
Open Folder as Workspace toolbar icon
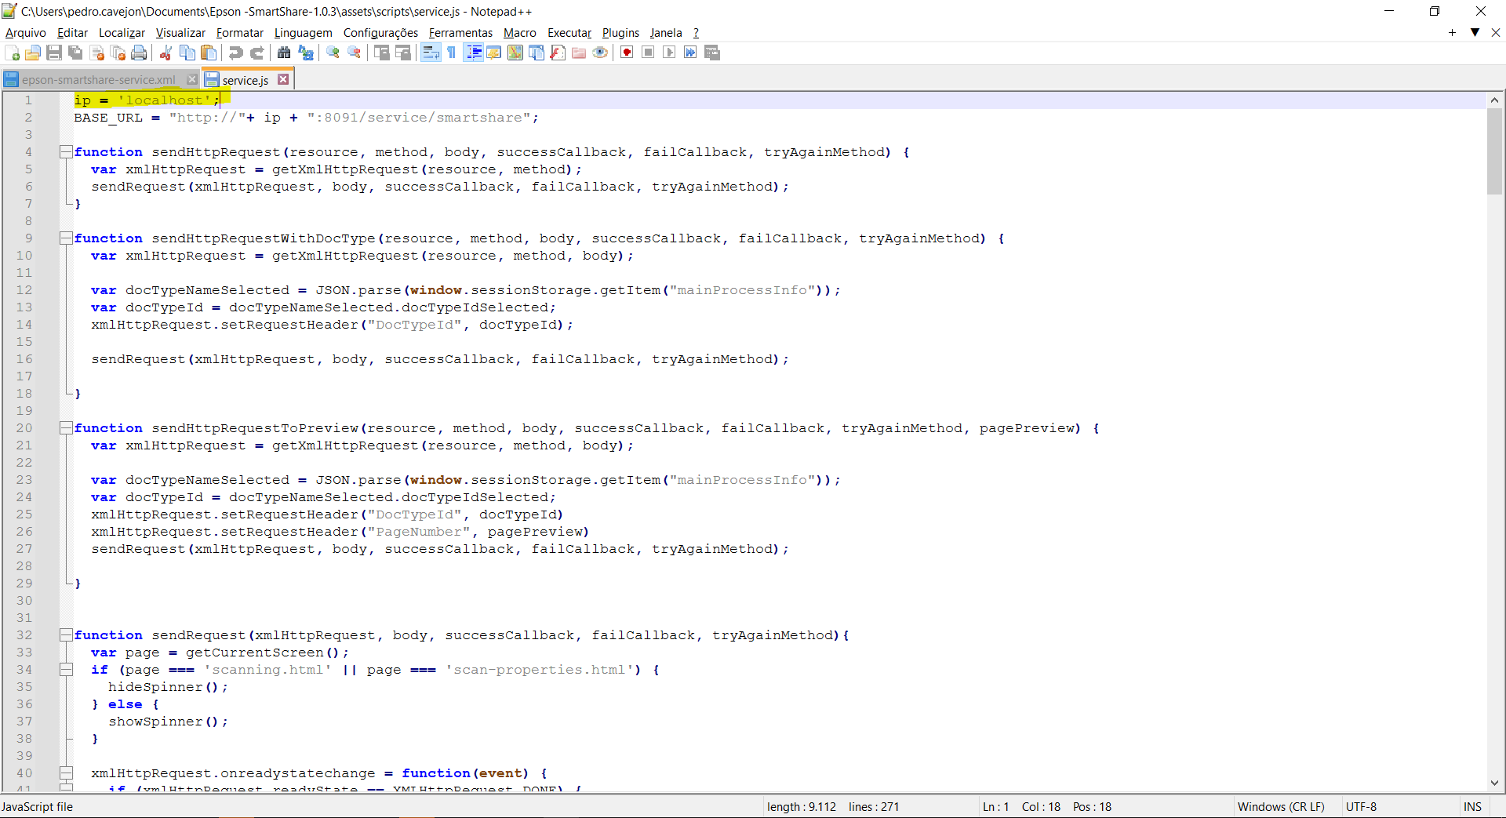tap(579, 53)
